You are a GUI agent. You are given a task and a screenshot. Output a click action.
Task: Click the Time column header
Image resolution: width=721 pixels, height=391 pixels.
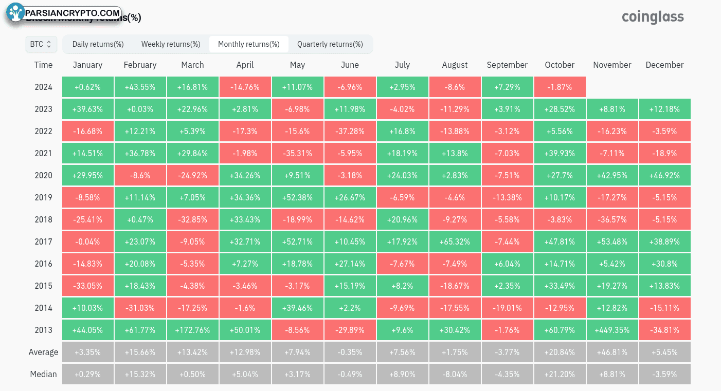tap(43, 65)
